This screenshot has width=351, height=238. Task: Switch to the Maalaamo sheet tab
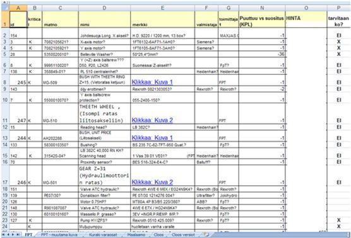136,235
